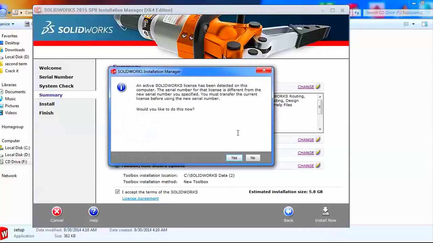The width and height of the screenshot is (433, 243).
Task: Select the Summary step
Action: pyautogui.click(x=51, y=95)
